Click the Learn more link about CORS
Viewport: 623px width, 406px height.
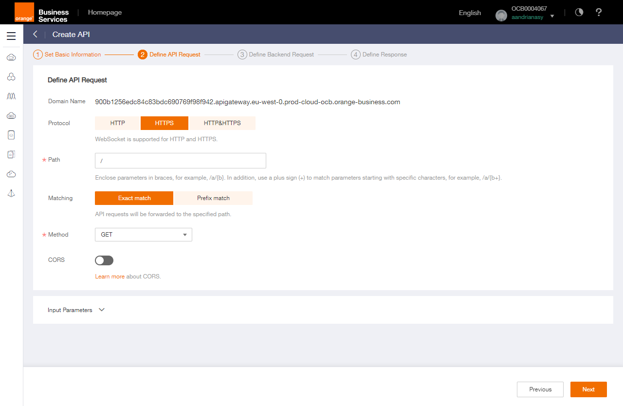[x=110, y=277]
